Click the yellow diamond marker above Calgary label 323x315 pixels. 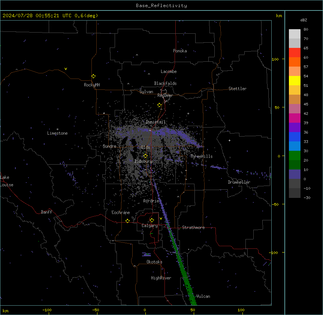152,220
